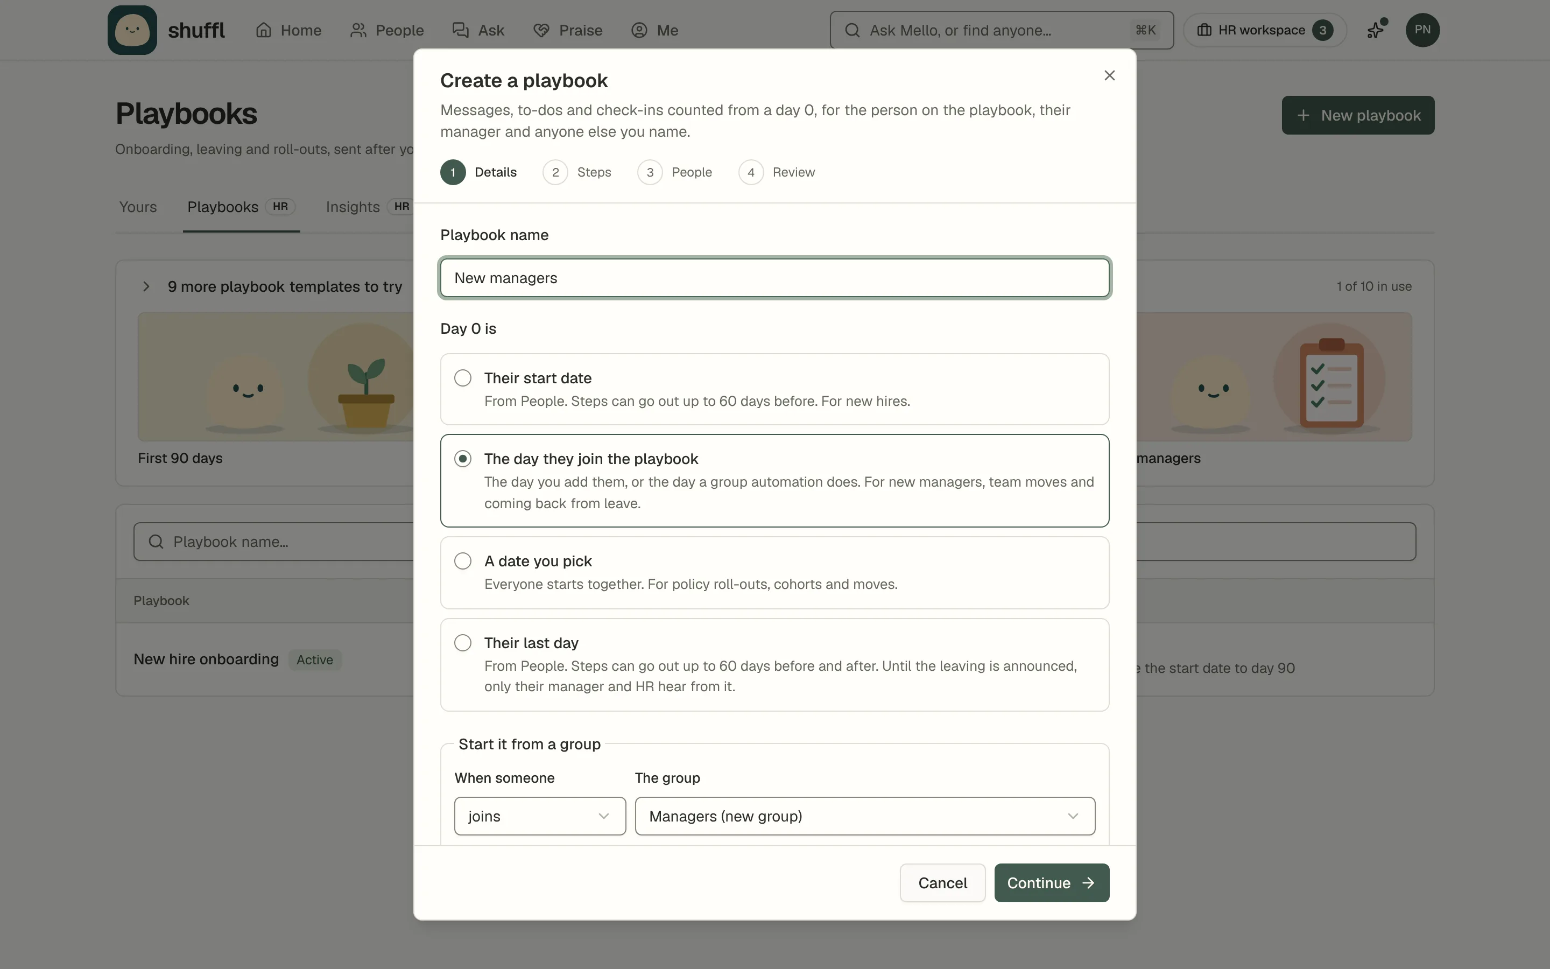1550x969 pixels.
Task: Click the New playbook button
Action: tap(1358, 115)
